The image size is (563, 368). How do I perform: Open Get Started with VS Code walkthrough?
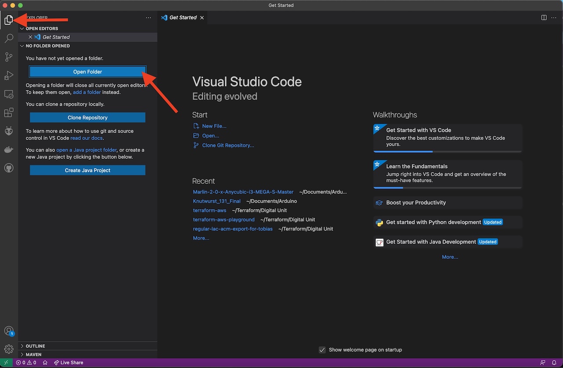448,138
